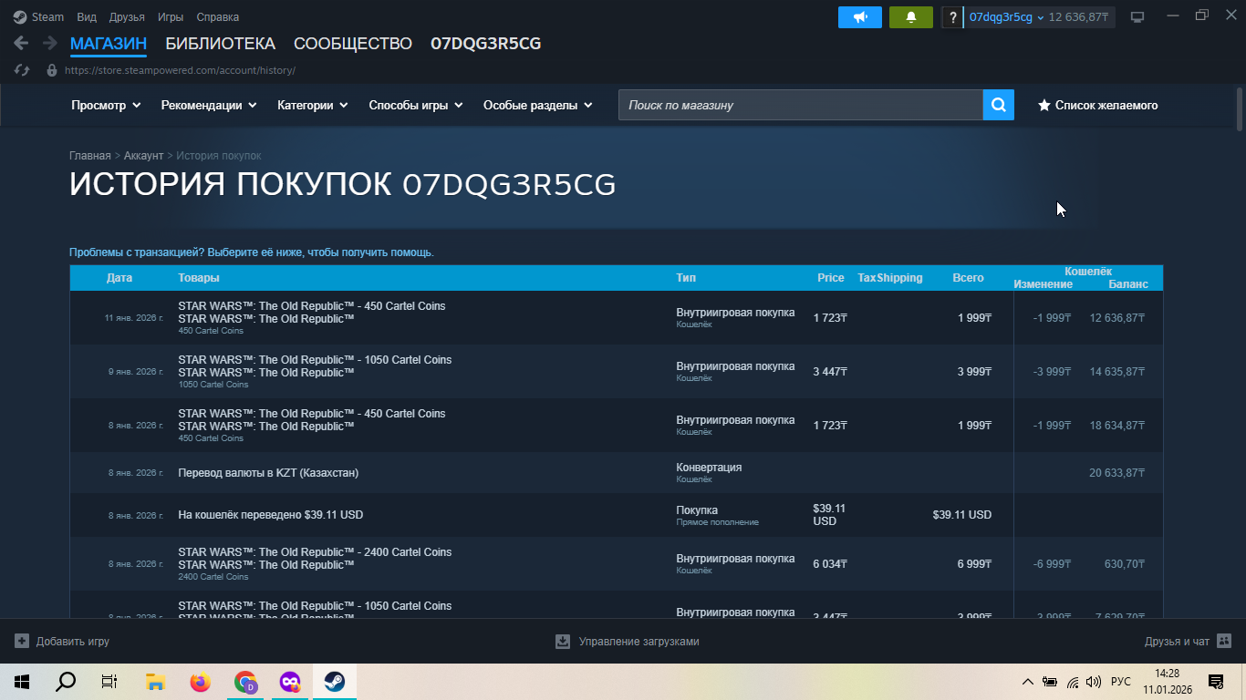The image size is (1246, 700).
Task: Click the Steam logo menu
Action: click(20, 16)
